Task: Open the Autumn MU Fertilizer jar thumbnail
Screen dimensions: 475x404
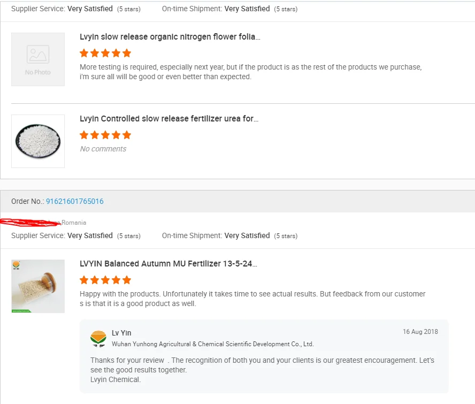Action: coord(38,286)
